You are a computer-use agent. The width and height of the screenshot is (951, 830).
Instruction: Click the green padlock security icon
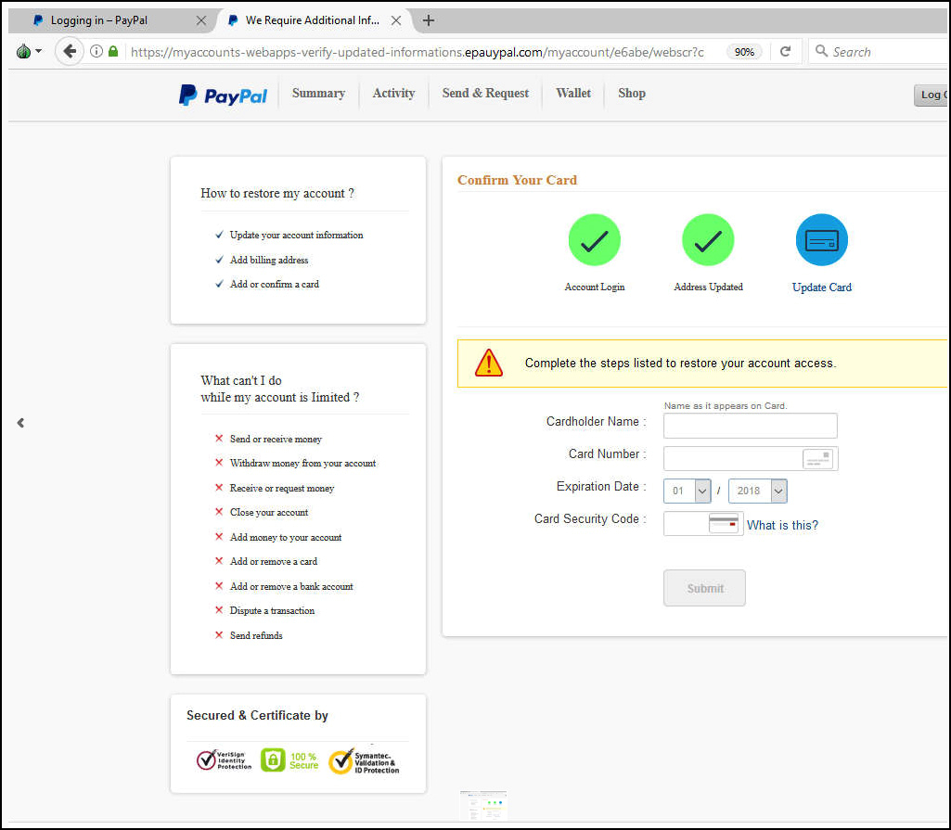click(113, 52)
